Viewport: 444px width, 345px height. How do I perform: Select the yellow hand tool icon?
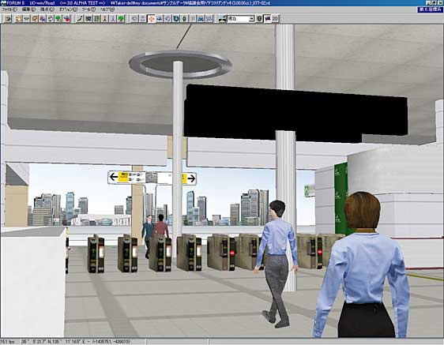[x=19, y=19]
